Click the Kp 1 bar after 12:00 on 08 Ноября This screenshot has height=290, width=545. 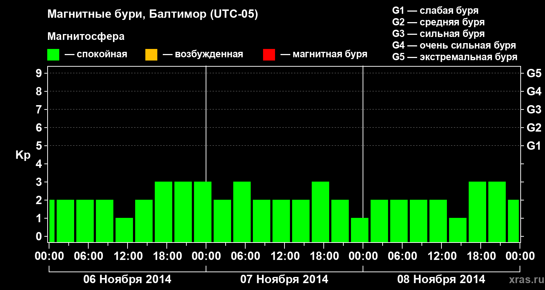458,230
